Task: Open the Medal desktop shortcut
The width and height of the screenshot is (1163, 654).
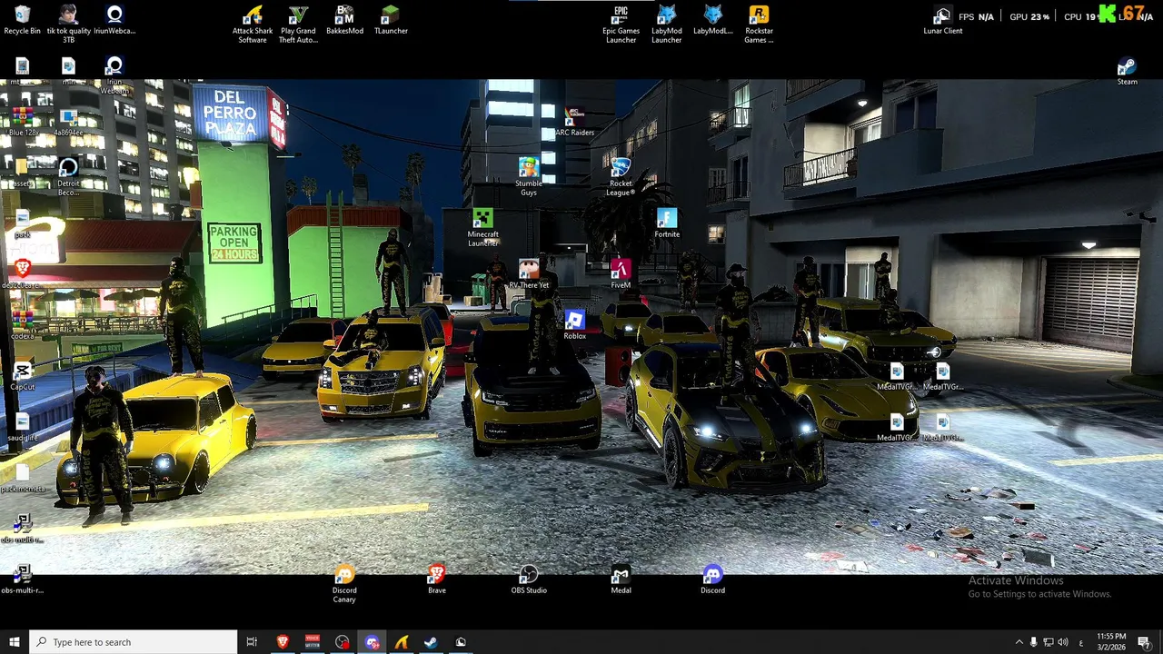Action: click(x=621, y=580)
